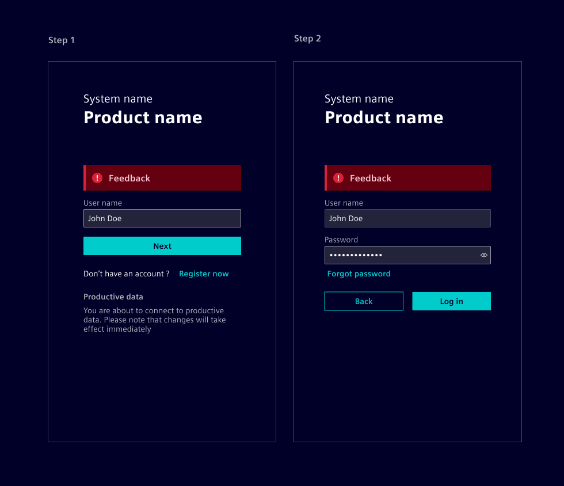Open the Register now link

tap(204, 274)
